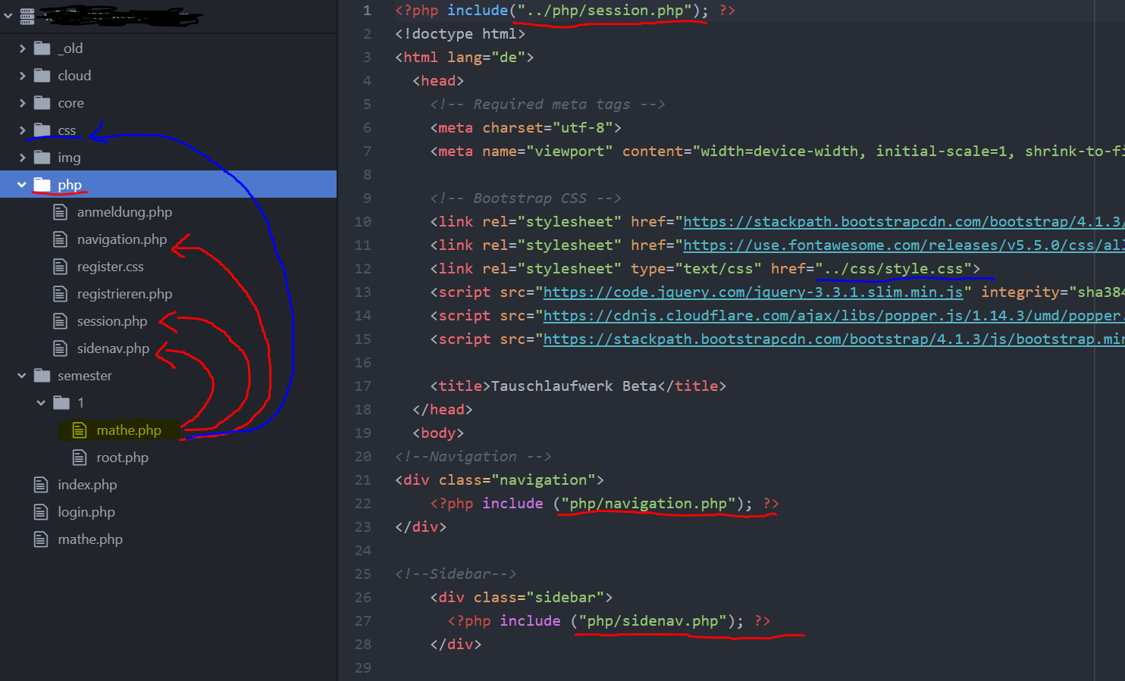This screenshot has height=681, width=1125.
Task: Open index.php file
Action: pyautogui.click(x=87, y=485)
